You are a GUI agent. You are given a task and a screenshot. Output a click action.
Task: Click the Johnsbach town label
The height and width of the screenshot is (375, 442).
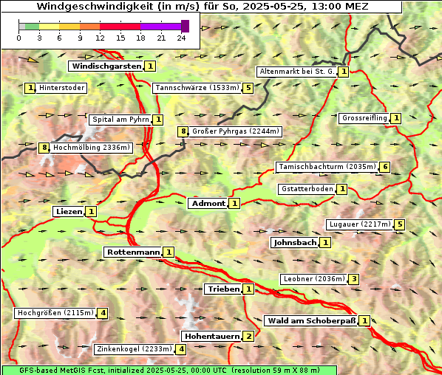coord(295,242)
